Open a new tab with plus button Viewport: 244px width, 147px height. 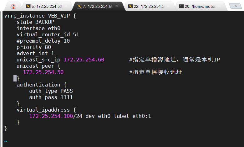236,6
